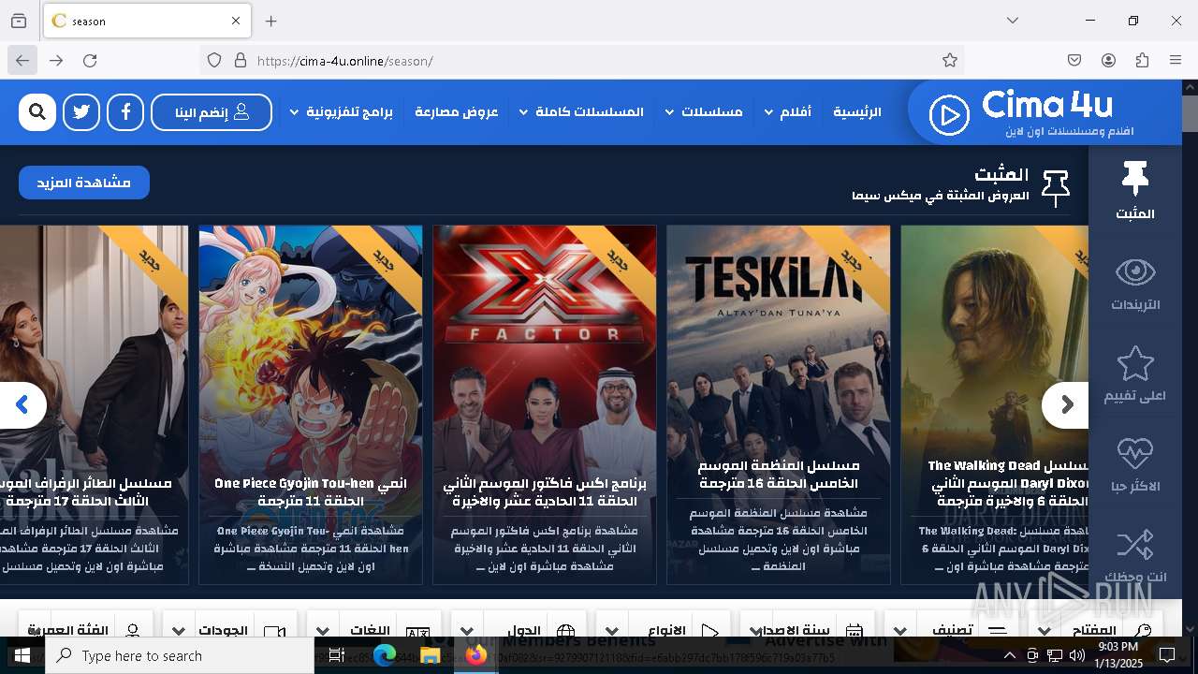This screenshot has height=674, width=1198.
Task: Open the volume control in tray
Action: [x=1077, y=655]
